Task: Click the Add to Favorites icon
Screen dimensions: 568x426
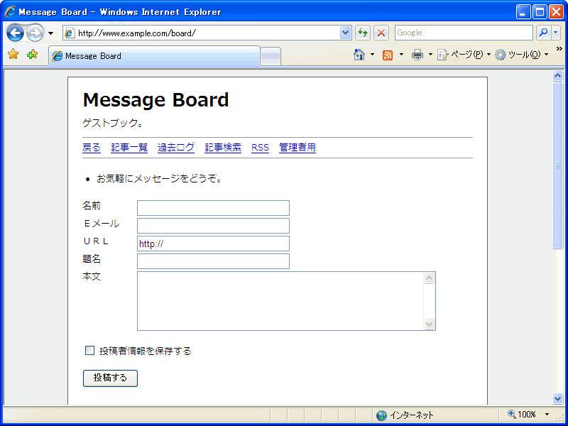Action: coord(32,55)
